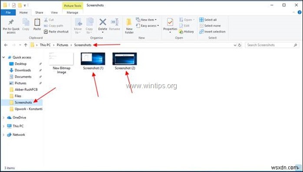Click the search magnifier icon

[x=295, y=45]
